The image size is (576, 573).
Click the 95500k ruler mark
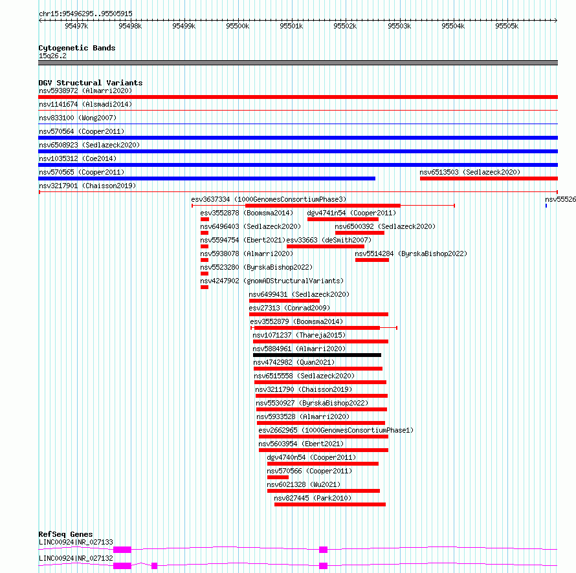tap(238, 26)
